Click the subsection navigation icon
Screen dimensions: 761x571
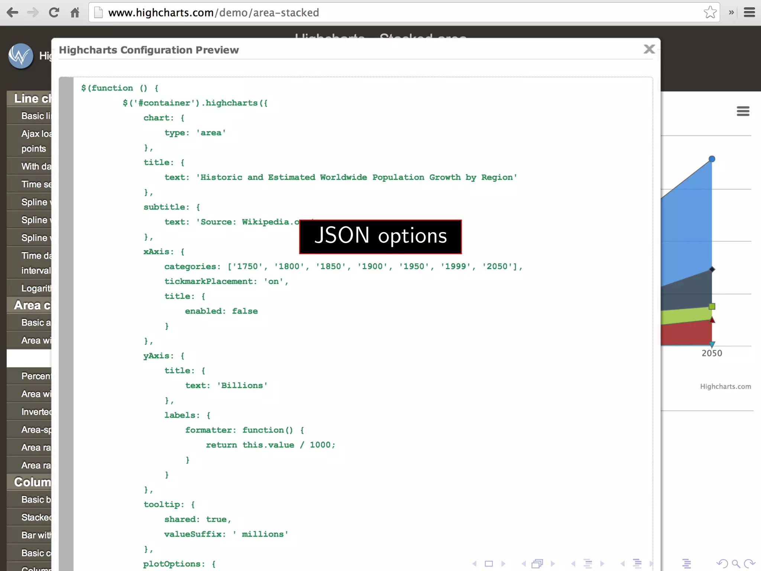pos(588,564)
